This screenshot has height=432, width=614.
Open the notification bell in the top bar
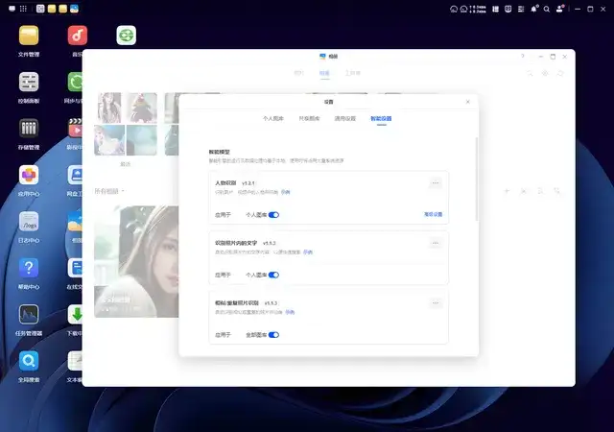533,9
